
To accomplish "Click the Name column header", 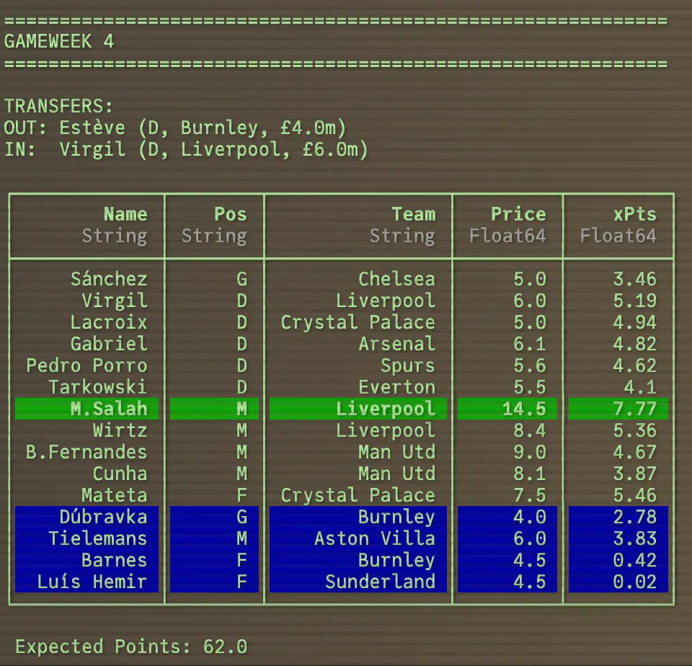I will pyautogui.click(x=125, y=214).
